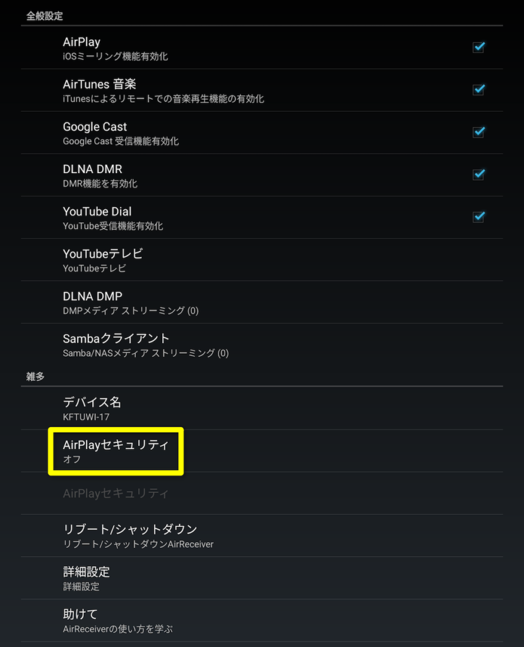This screenshot has width=524, height=647.
Task: Edit the デバイス名 KFTUWI-17 entry
Action: 262,409
